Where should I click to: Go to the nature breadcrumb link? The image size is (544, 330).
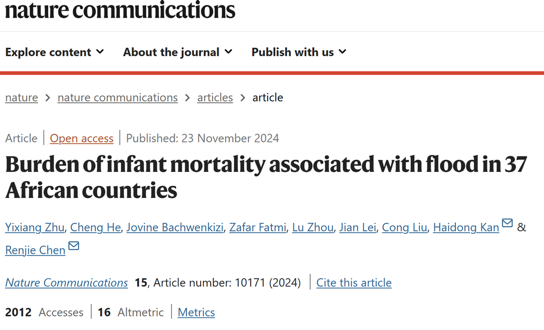[22, 97]
